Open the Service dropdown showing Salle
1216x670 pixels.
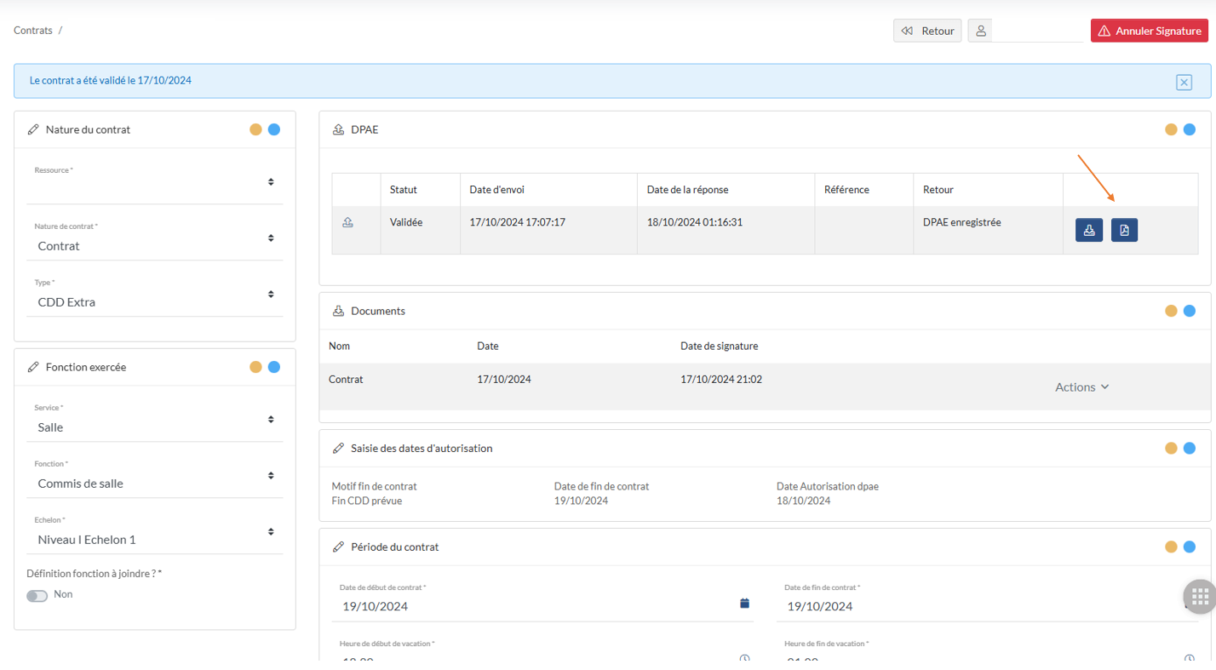point(155,421)
